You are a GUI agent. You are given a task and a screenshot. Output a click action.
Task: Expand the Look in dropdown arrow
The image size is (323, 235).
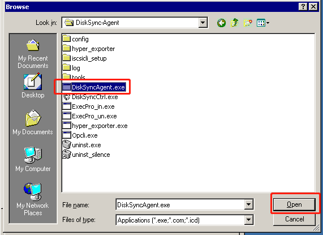pyautogui.click(x=203, y=23)
